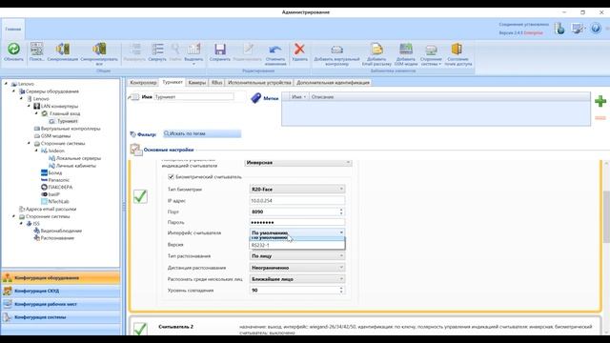The image size is (610, 343).
Task: Click the red minus remove-tag icon
Action: (600, 118)
